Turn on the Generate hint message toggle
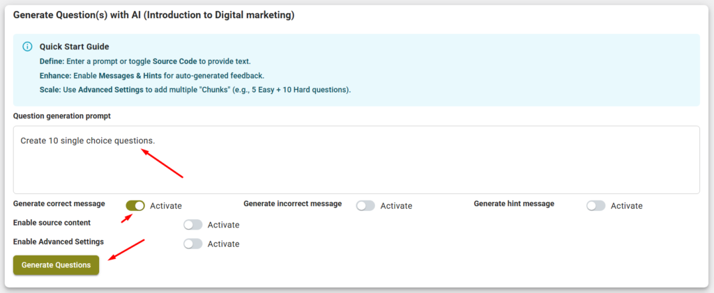This screenshot has width=714, height=293. [595, 206]
